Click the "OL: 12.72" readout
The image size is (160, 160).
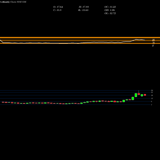[110, 13]
